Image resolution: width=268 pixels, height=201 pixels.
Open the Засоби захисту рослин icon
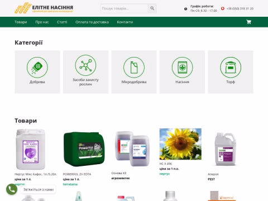pyautogui.click(x=85, y=65)
